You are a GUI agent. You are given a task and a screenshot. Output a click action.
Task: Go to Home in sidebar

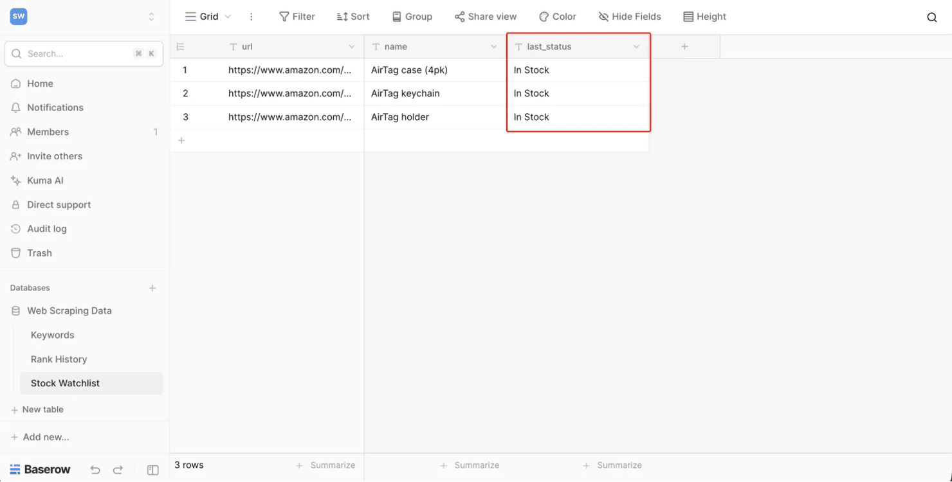pyautogui.click(x=40, y=84)
